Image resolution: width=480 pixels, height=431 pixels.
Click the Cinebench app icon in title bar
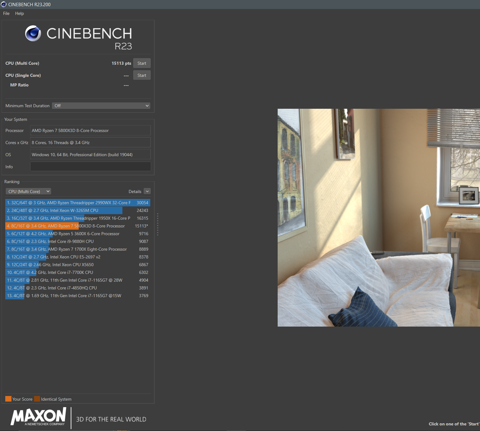[x=4, y=4]
